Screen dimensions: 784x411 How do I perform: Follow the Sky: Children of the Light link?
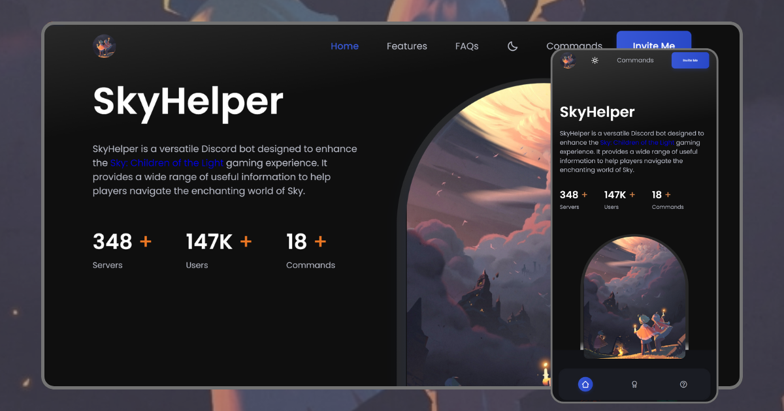(167, 162)
